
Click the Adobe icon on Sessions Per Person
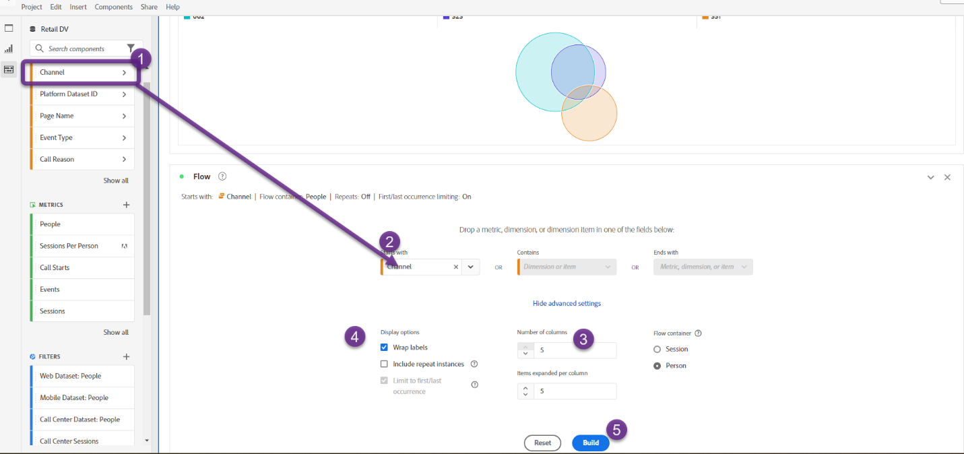[125, 246]
